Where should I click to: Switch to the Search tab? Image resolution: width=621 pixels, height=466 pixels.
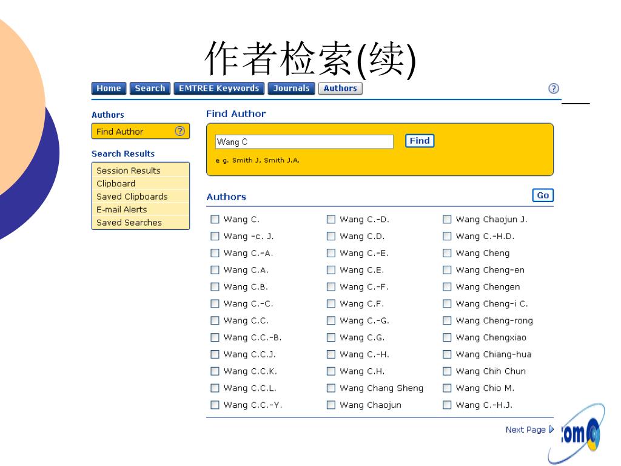pyautogui.click(x=150, y=89)
